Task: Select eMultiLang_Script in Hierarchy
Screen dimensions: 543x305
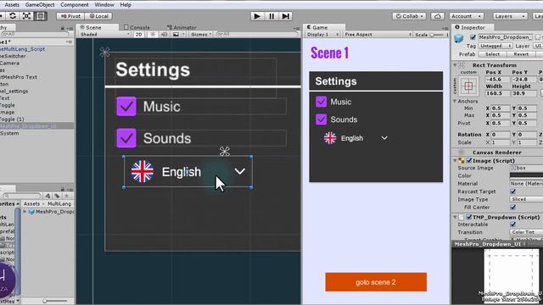Action: tap(23, 49)
